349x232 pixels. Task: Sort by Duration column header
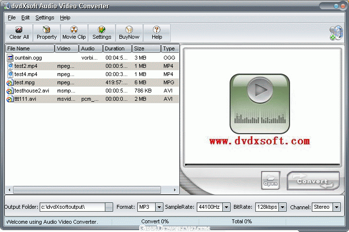(117, 48)
